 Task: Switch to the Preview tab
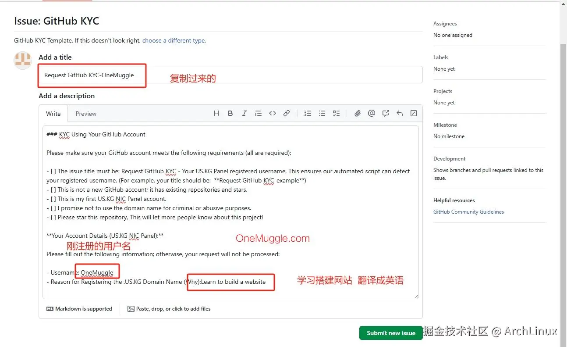coord(86,114)
